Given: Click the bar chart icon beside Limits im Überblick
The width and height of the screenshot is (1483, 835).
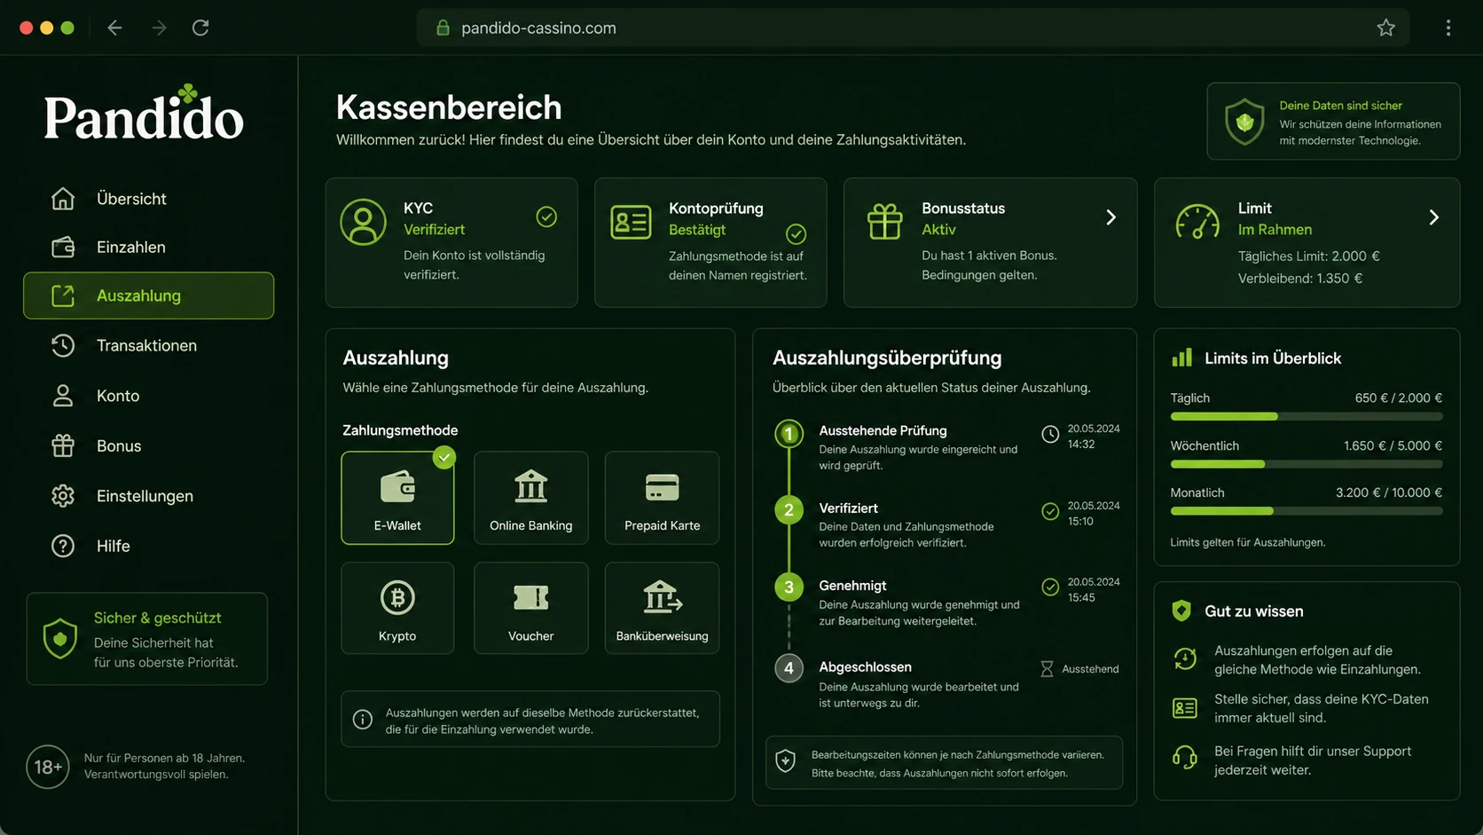Looking at the screenshot, I should tap(1182, 358).
